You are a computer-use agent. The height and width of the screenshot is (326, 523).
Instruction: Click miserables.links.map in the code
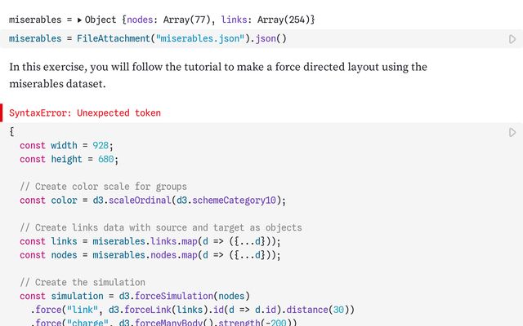pos(136,241)
